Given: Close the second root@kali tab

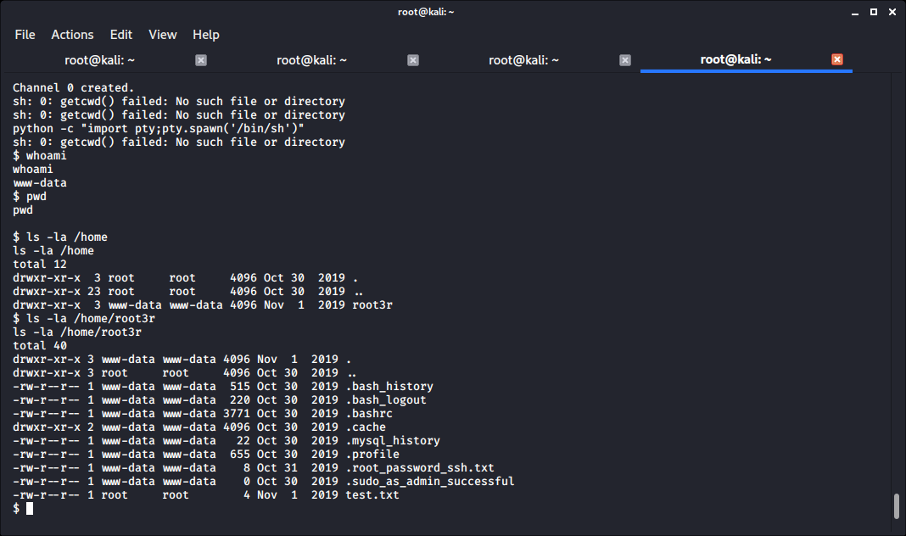Looking at the screenshot, I should (x=413, y=60).
